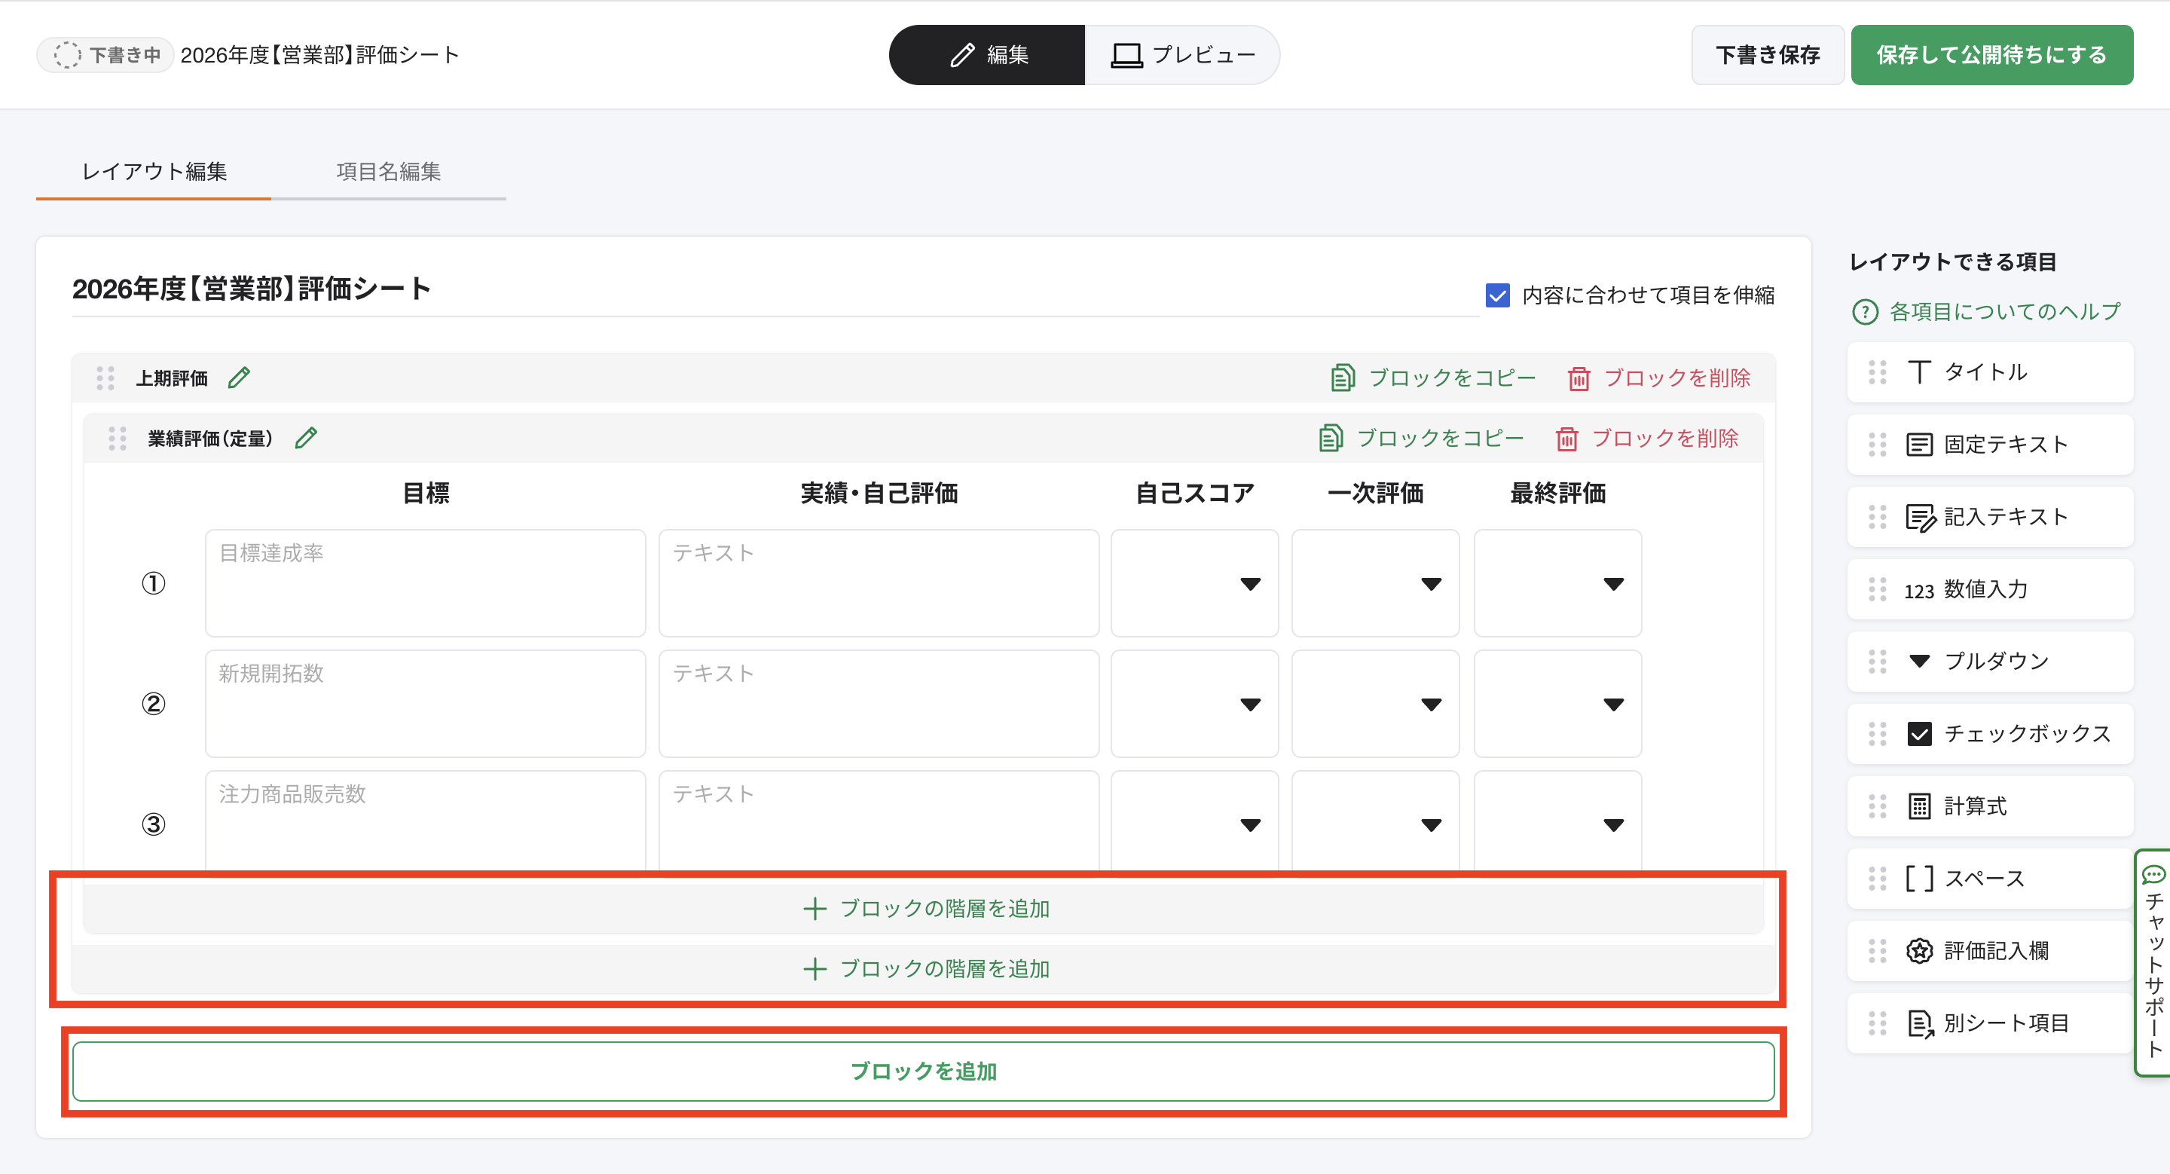Screen dimensions: 2170x1174
Task: Open 一次評価 dropdown in row ②
Action: coord(1375,704)
